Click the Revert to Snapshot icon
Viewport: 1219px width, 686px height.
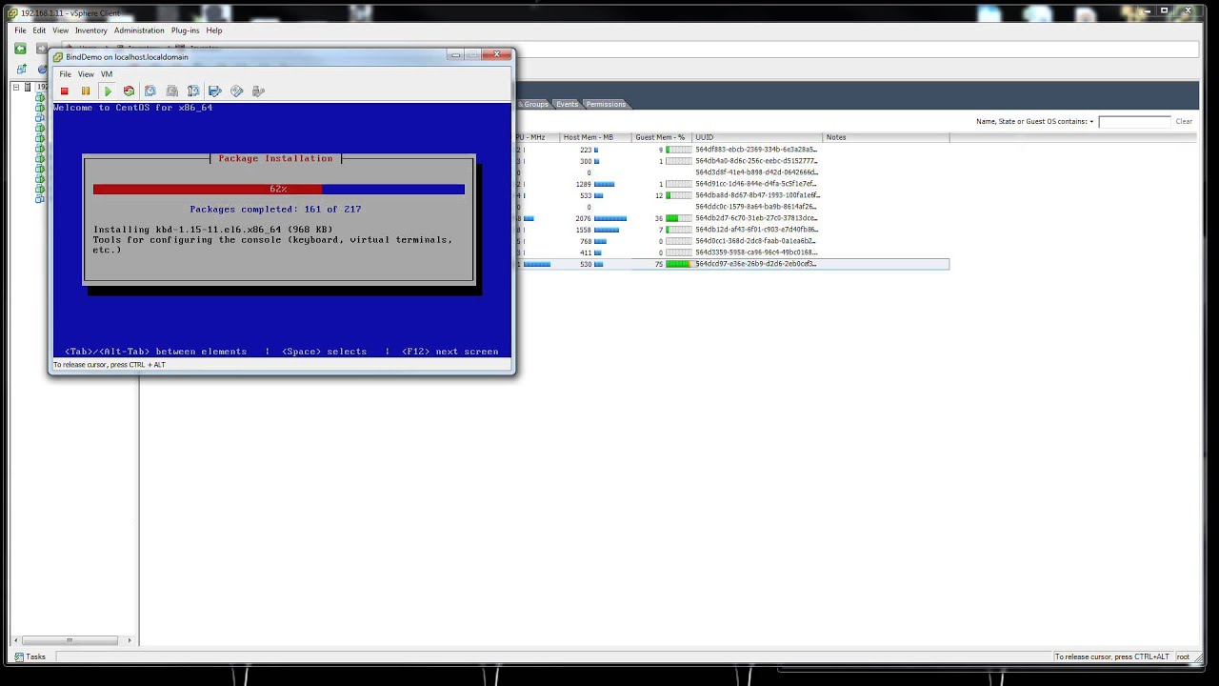[172, 91]
